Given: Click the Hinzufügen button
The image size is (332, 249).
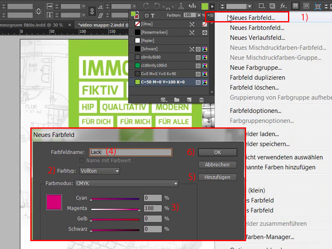Looking at the screenshot, I should pyautogui.click(x=217, y=177).
